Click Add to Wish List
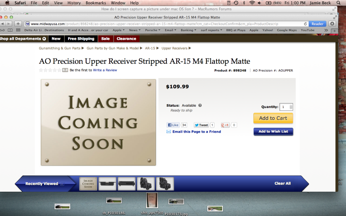Viewport: 346px width, 216px height. click(x=273, y=132)
